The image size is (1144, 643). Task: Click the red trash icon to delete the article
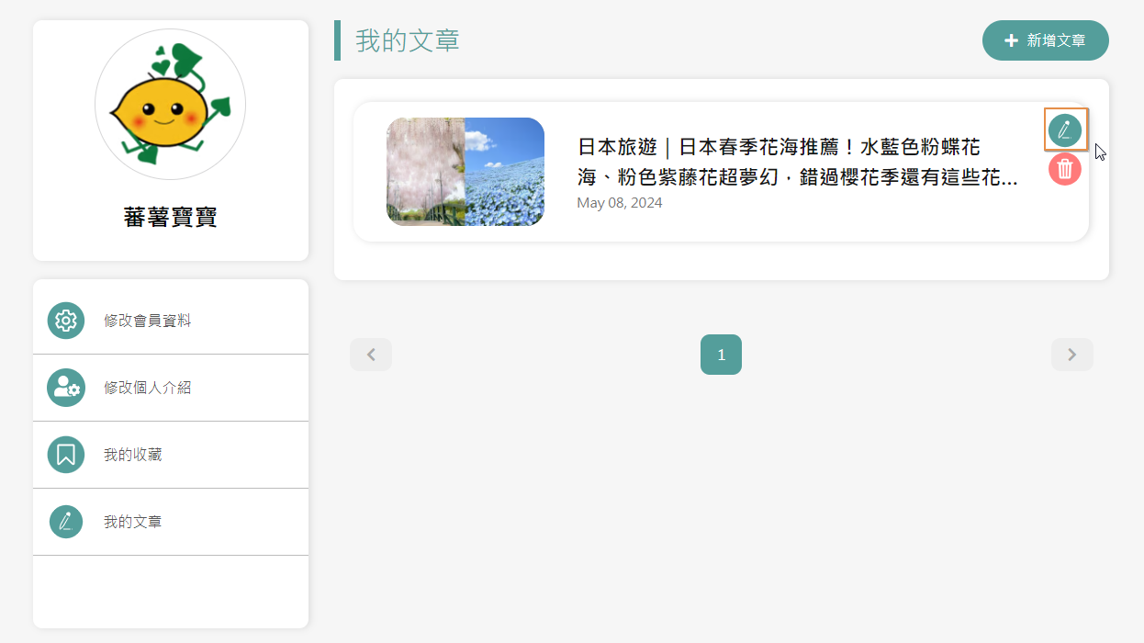[1064, 169]
